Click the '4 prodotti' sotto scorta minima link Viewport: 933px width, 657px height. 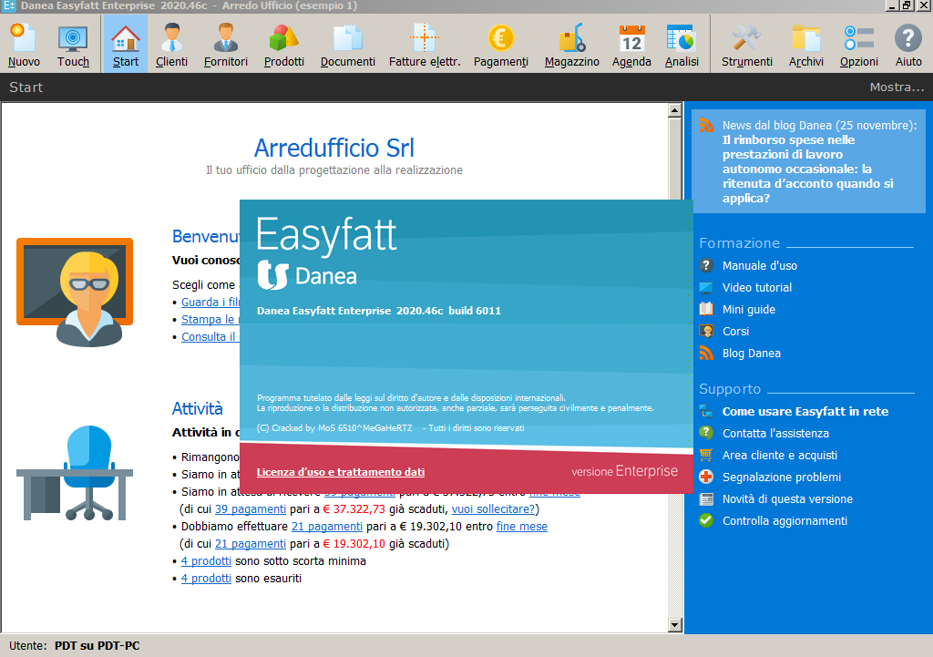pyautogui.click(x=206, y=561)
